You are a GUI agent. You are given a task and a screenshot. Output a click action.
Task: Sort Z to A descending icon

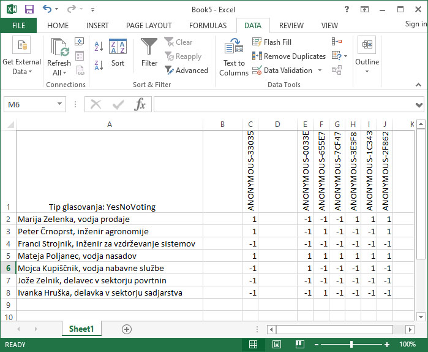(x=99, y=66)
